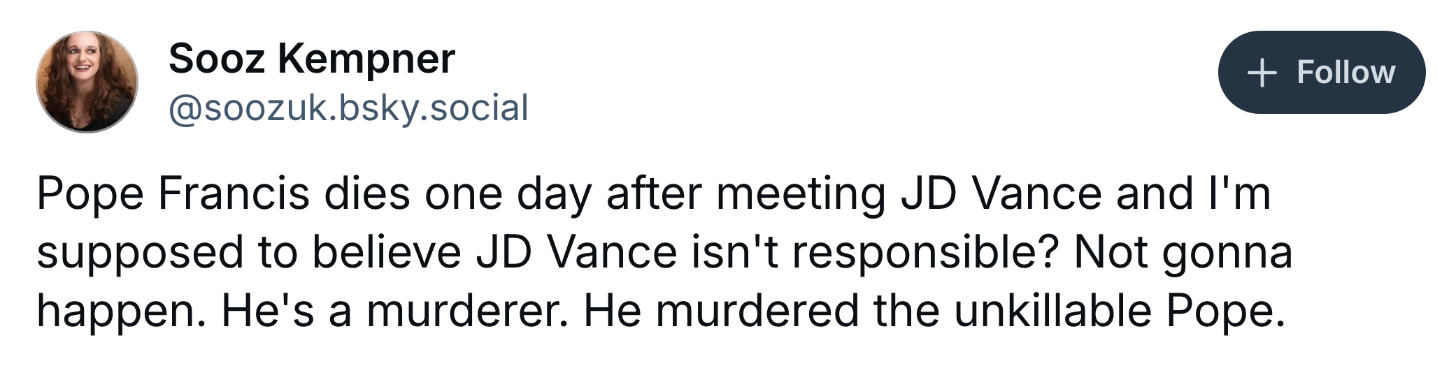
Task: Click the word "unkillable" in last line
Action: pyautogui.click(x=1052, y=311)
